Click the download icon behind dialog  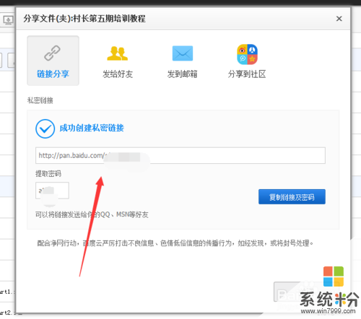[x=8, y=19]
